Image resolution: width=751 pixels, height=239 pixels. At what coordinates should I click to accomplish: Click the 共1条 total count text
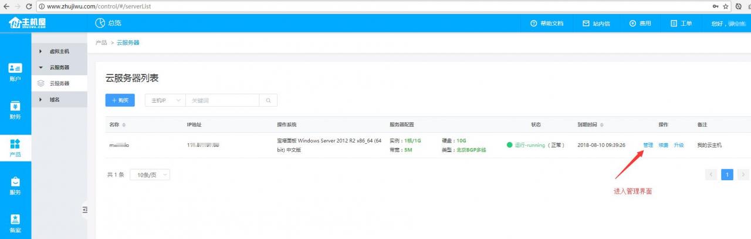[115, 175]
